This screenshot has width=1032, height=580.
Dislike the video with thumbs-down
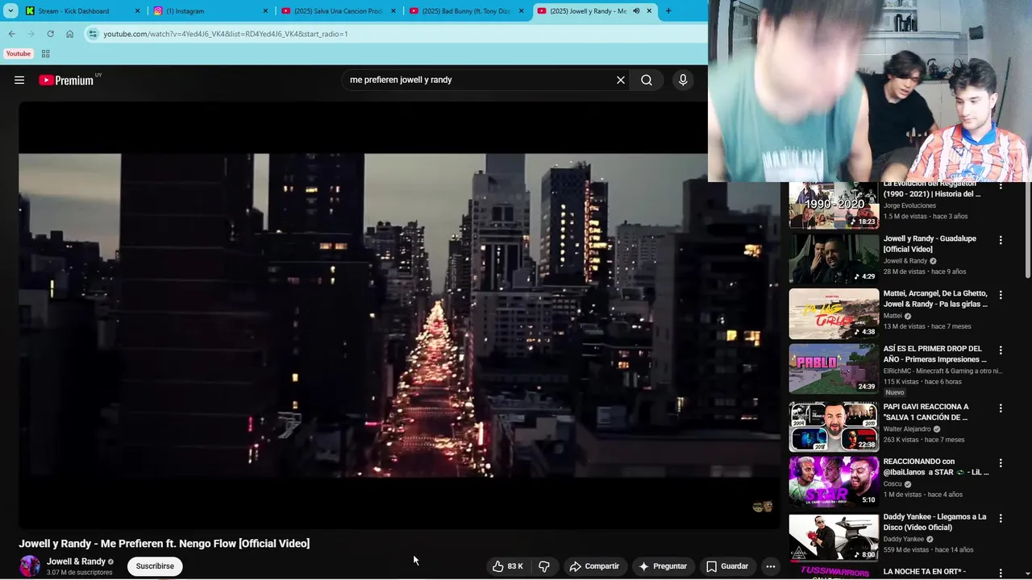(x=544, y=566)
